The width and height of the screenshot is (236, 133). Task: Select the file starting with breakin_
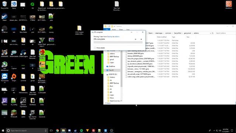point(135,53)
